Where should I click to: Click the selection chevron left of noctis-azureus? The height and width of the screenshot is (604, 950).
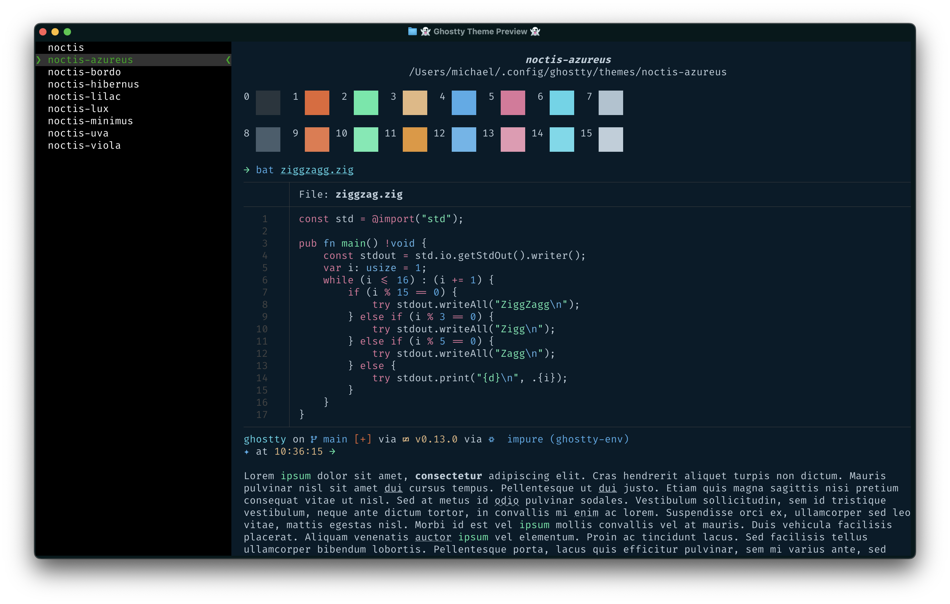[x=39, y=60]
